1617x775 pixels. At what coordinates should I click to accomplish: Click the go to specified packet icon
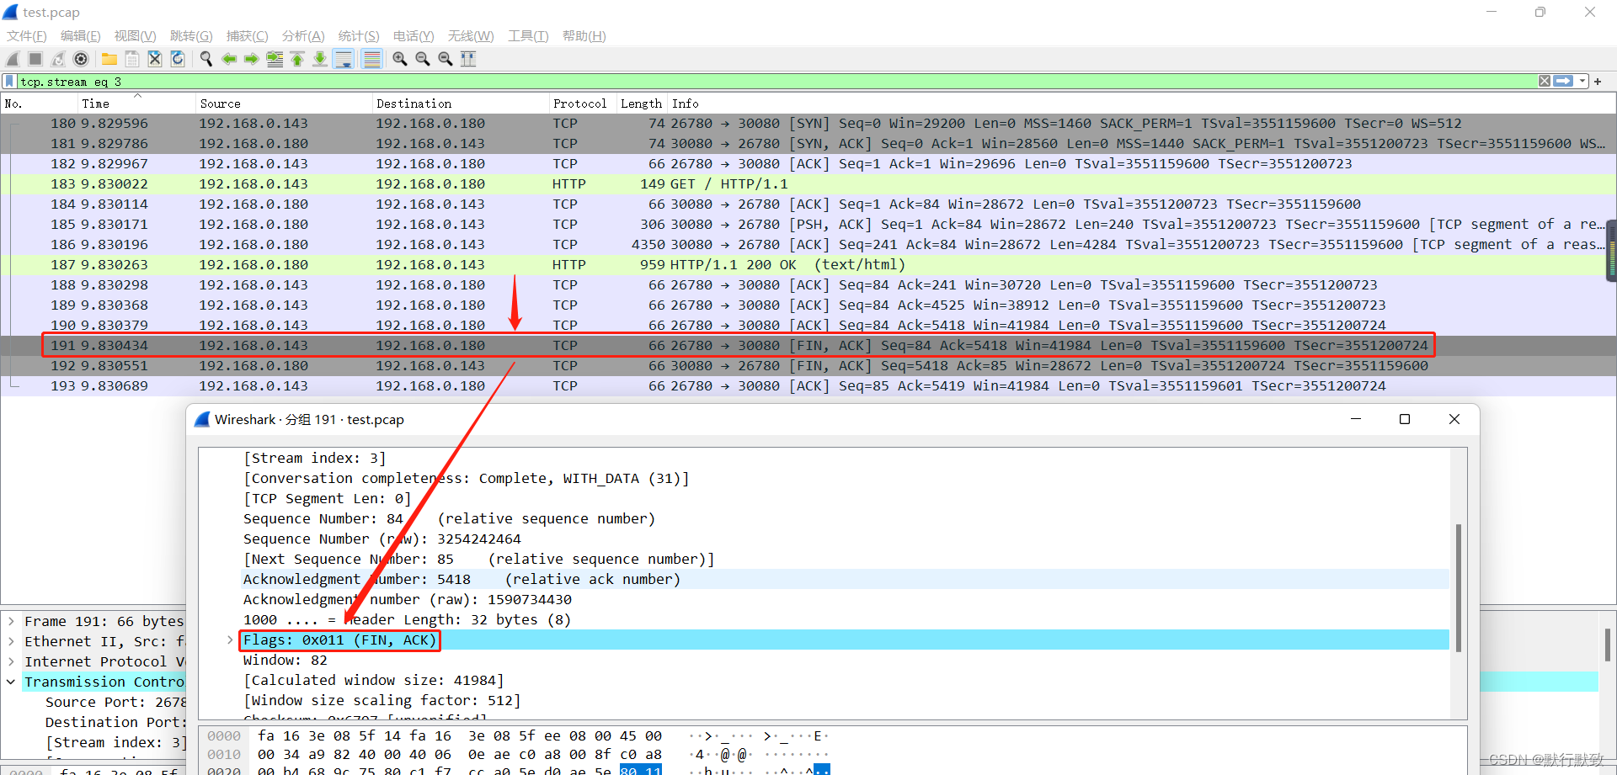pos(275,59)
